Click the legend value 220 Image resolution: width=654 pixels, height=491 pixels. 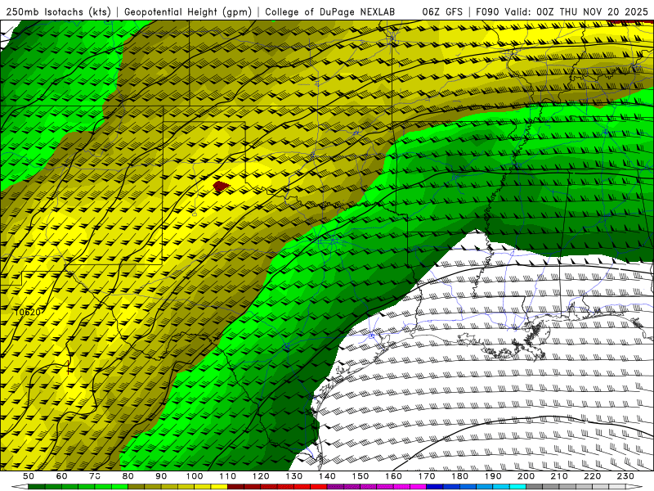(x=592, y=476)
